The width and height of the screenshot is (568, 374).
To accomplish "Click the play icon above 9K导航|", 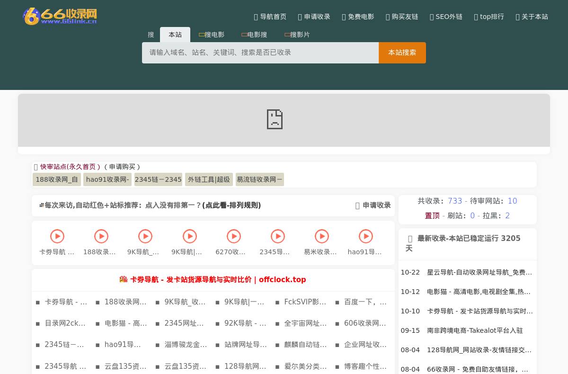I will (190, 236).
